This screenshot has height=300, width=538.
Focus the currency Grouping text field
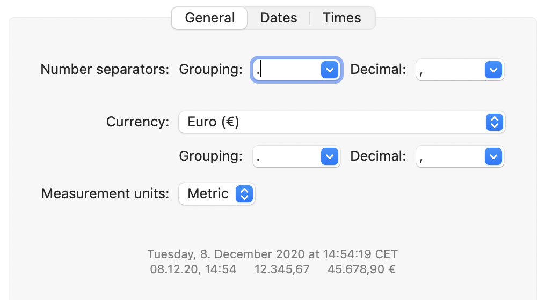[286, 156]
